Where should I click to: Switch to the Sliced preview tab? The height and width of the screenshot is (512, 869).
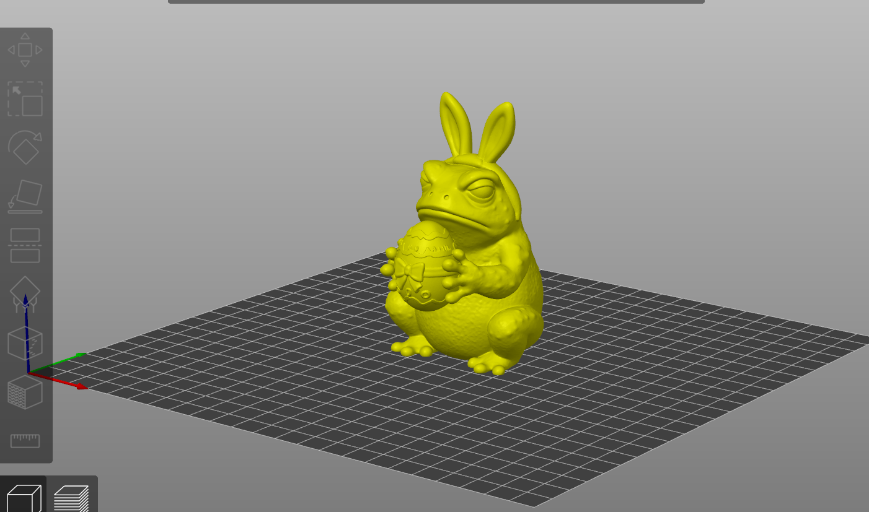pyautogui.click(x=73, y=495)
